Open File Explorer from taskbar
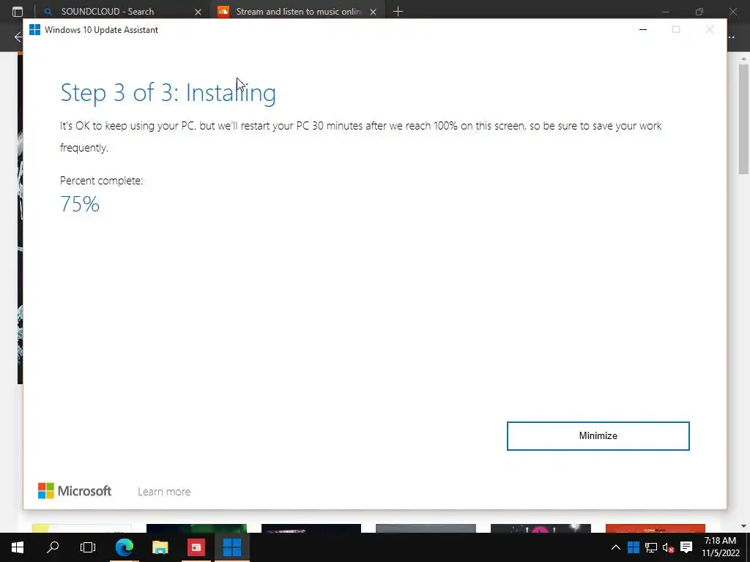This screenshot has width=750, height=562. click(x=160, y=547)
